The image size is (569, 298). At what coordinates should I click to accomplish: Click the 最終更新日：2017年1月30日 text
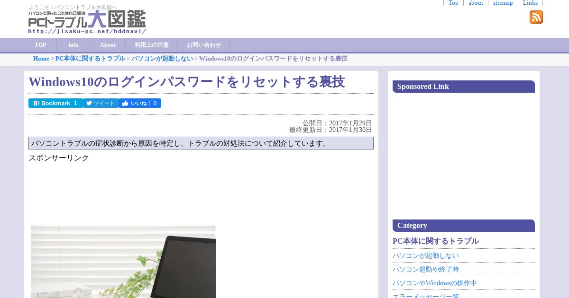(x=330, y=130)
